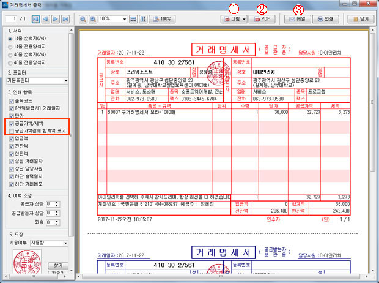Open the 그림 image export menu

235,19
